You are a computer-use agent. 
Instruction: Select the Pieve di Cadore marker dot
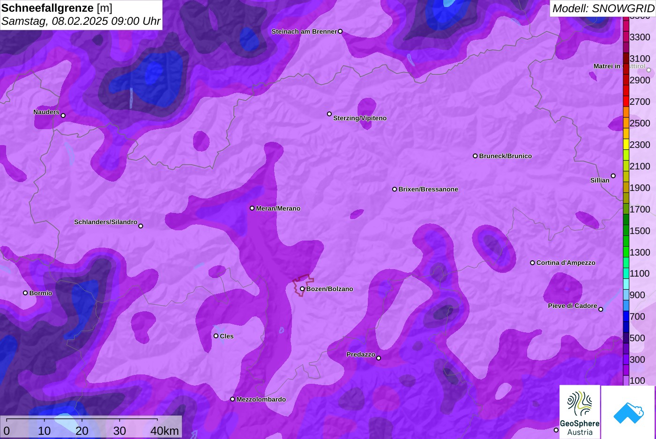[601, 309]
